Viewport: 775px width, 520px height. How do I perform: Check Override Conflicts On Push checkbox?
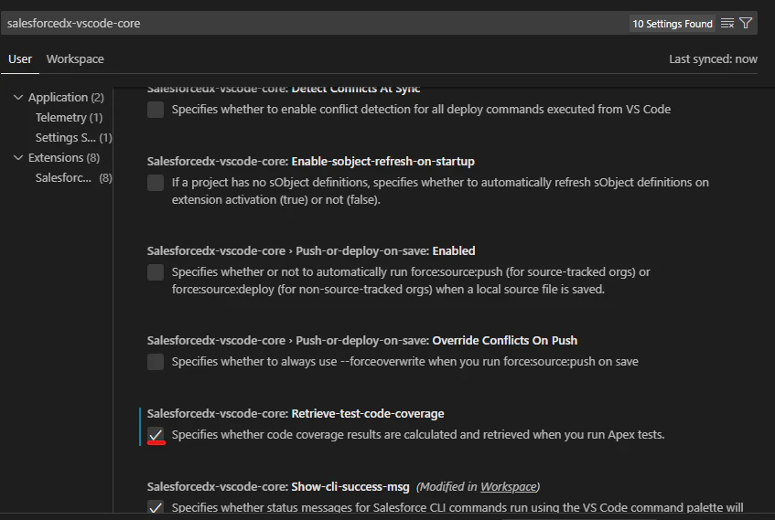156,362
